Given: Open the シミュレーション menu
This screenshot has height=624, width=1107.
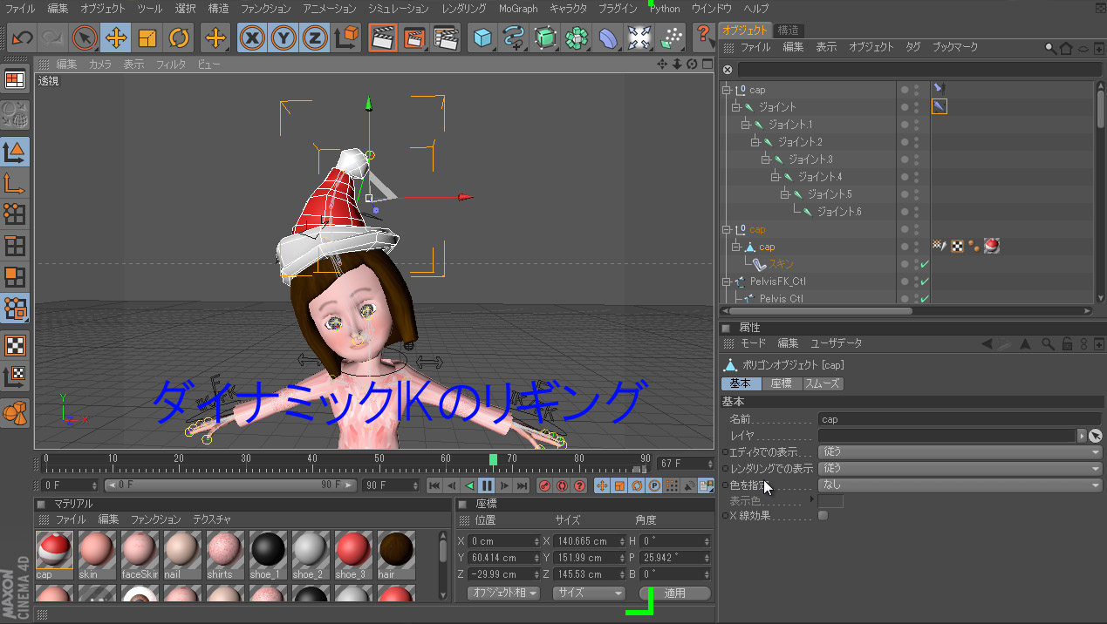Looking at the screenshot, I should [x=397, y=9].
